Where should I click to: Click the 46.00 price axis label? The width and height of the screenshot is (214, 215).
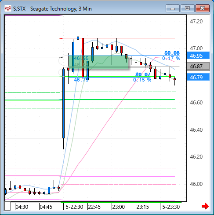[196, 184]
